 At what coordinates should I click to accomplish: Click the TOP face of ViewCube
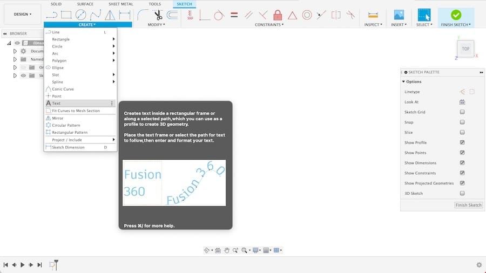465,49
